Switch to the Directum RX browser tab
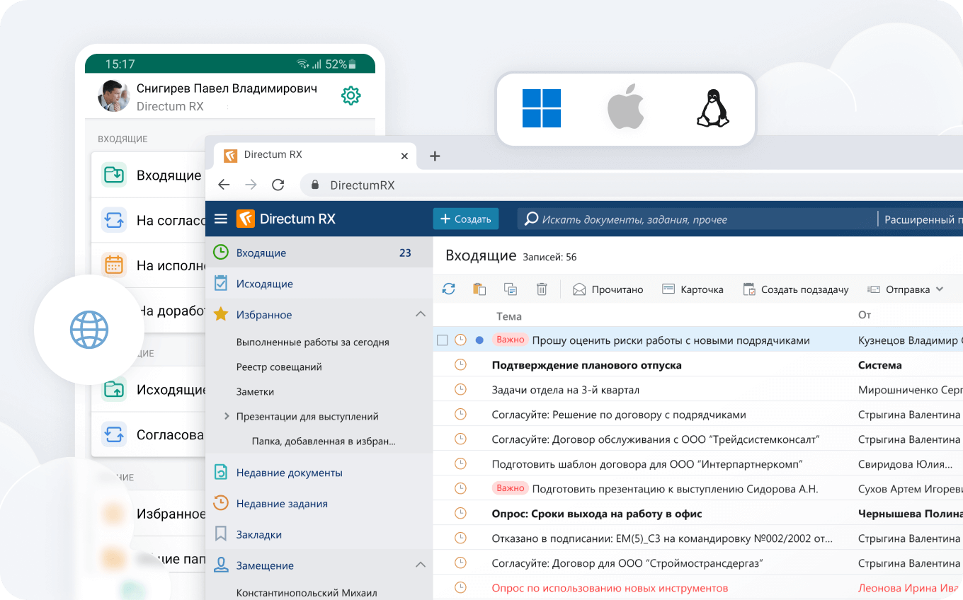Image resolution: width=963 pixels, height=600 pixels. [312, 155]
